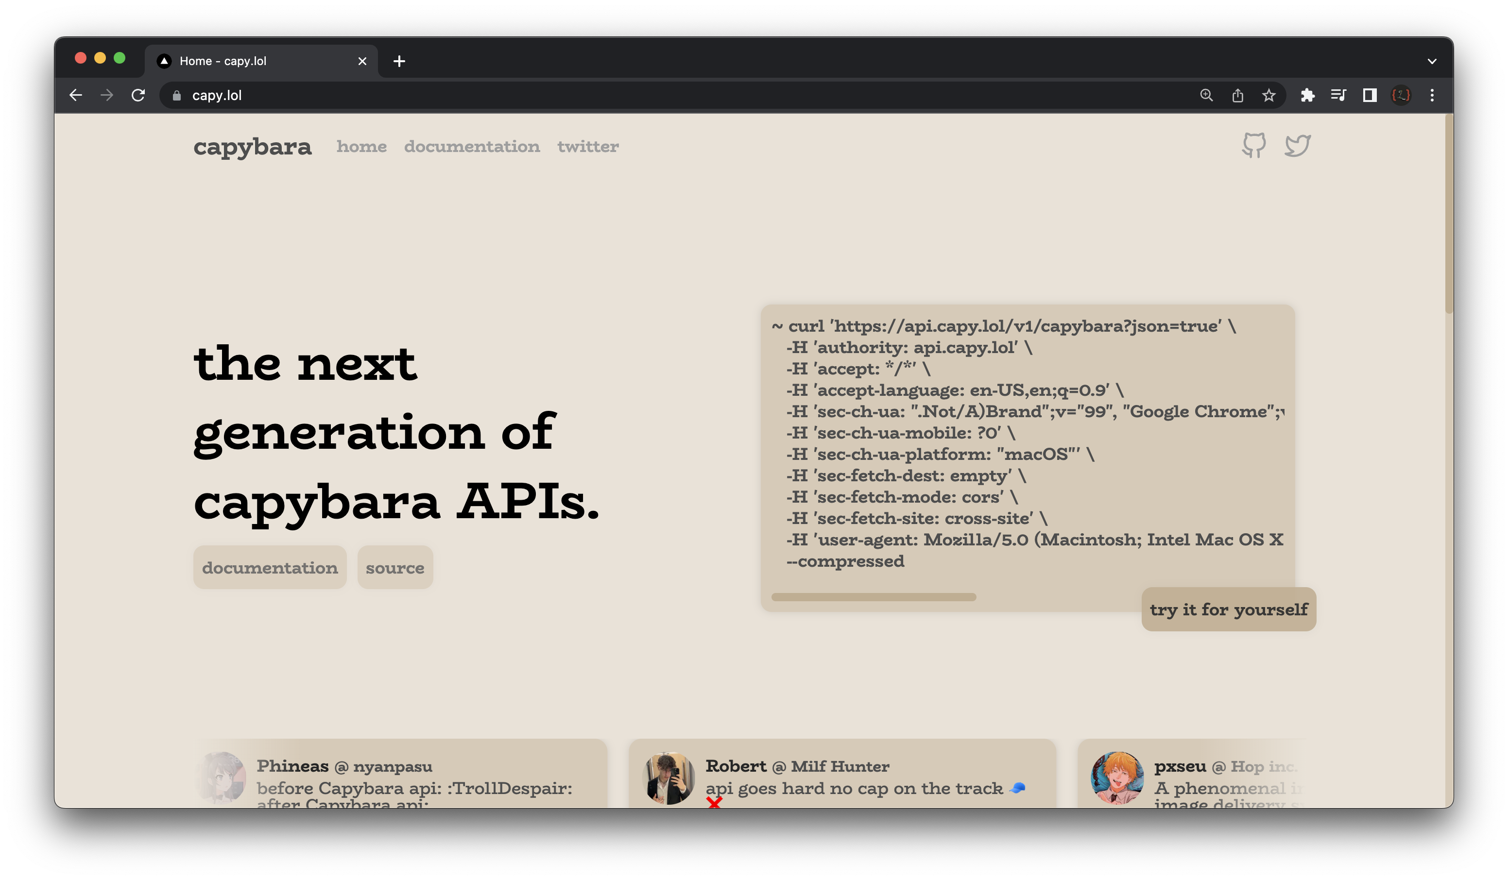1508x880 pixels.
Task: Click the '--compressed' line in code
Action: coord(845,561)
